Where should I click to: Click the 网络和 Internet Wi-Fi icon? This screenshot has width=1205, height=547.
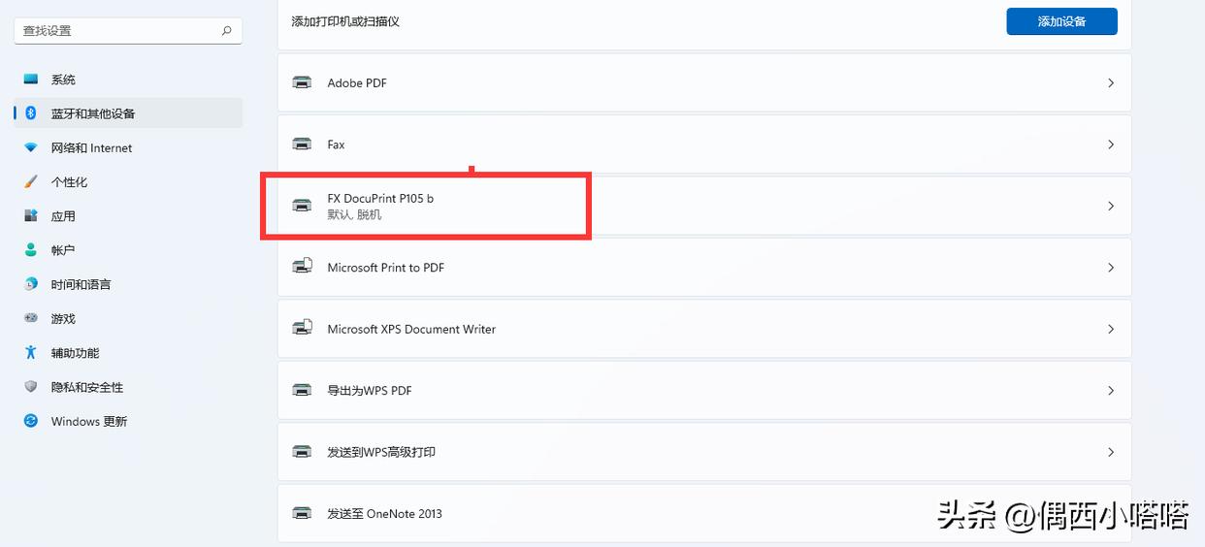[31, 147]
